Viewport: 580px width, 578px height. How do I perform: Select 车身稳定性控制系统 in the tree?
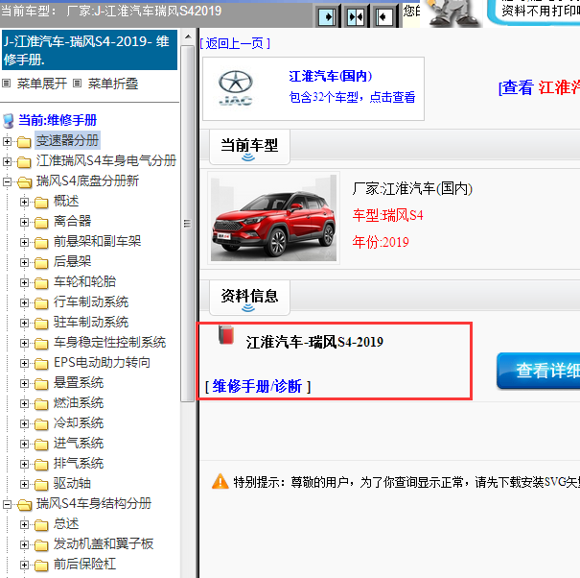tap(109, 342)
